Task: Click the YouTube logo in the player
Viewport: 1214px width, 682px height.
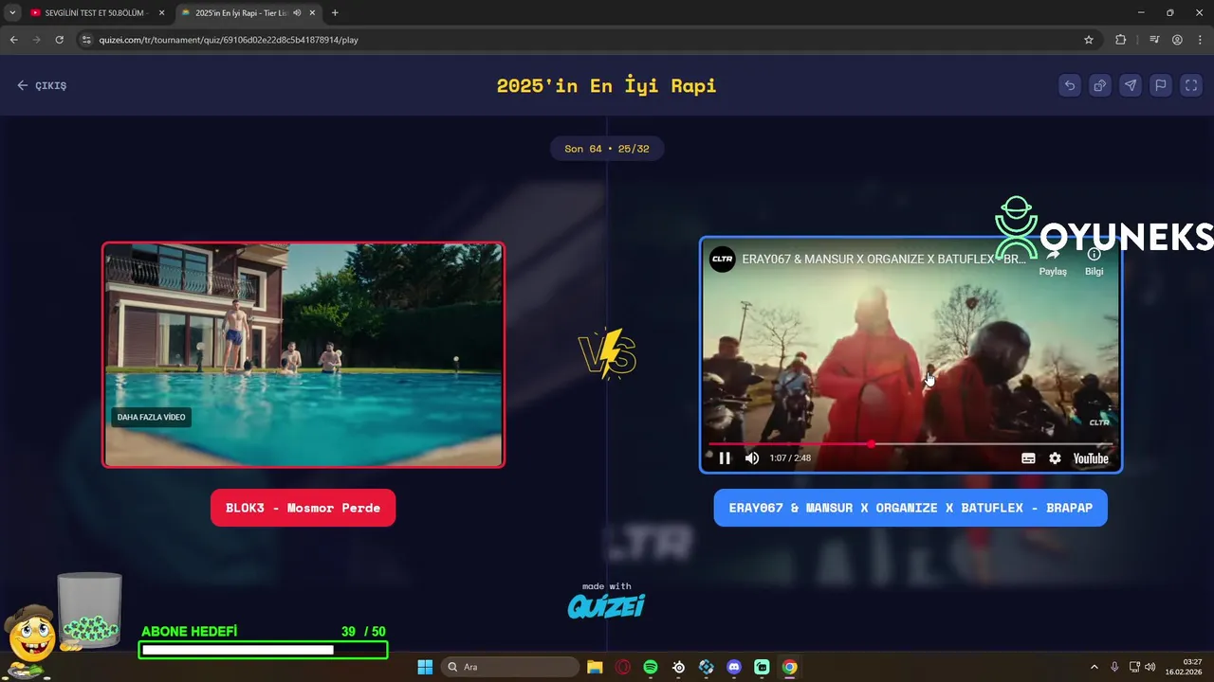Action: pos(1091,458)
